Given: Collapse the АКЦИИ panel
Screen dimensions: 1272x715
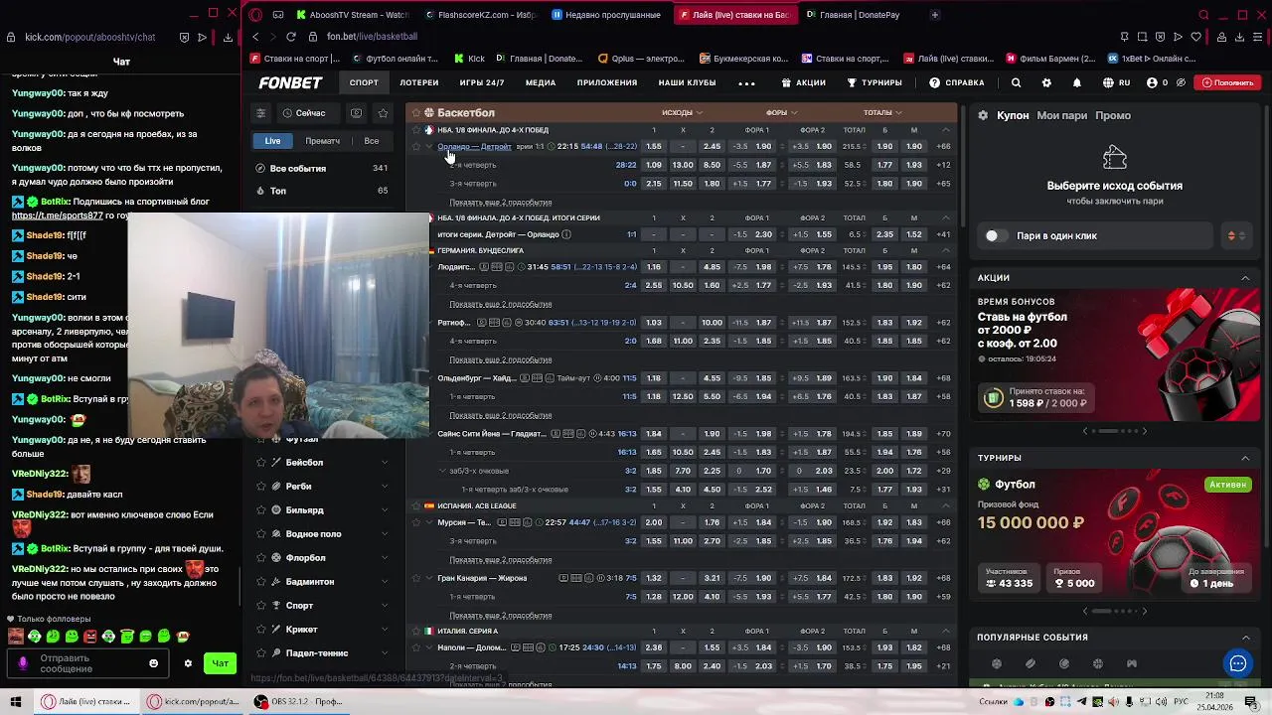Looking at the screenshot, I should coord(1245,278).
